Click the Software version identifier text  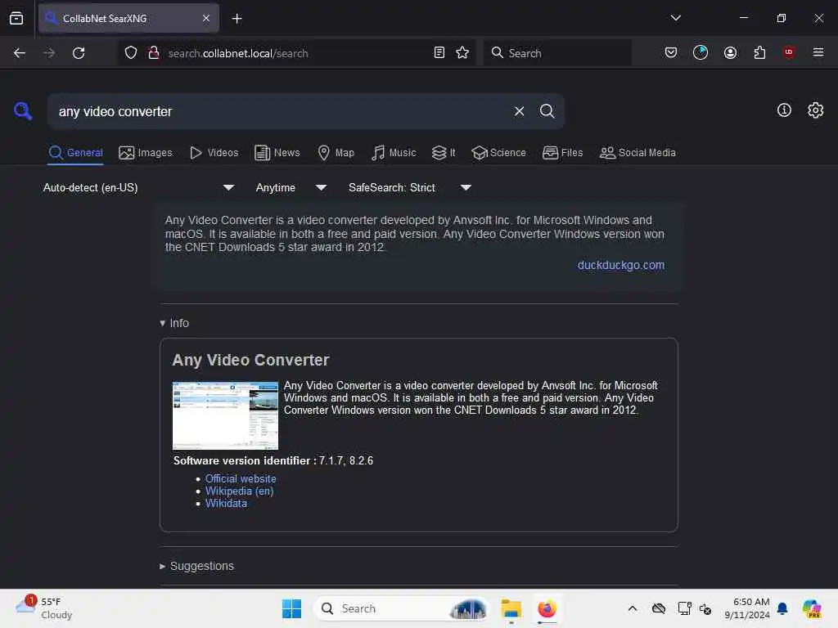click(273, 460)
